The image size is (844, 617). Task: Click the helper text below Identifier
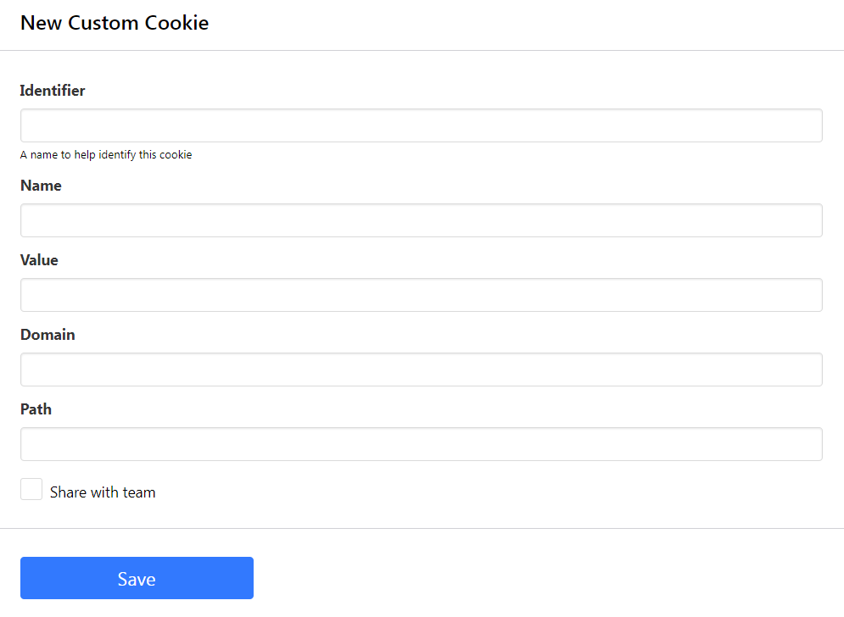pos(106,155)
